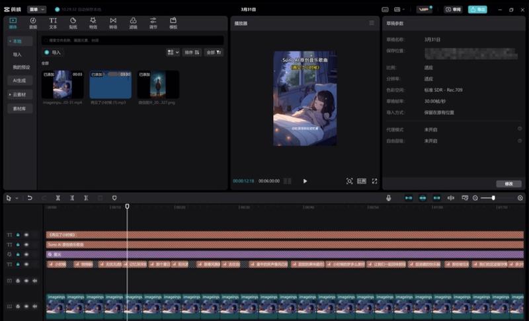Select the blue mp3 audio thumbnail
The image size is (529, 321).
pyautogui.click(x=110, y=85)
